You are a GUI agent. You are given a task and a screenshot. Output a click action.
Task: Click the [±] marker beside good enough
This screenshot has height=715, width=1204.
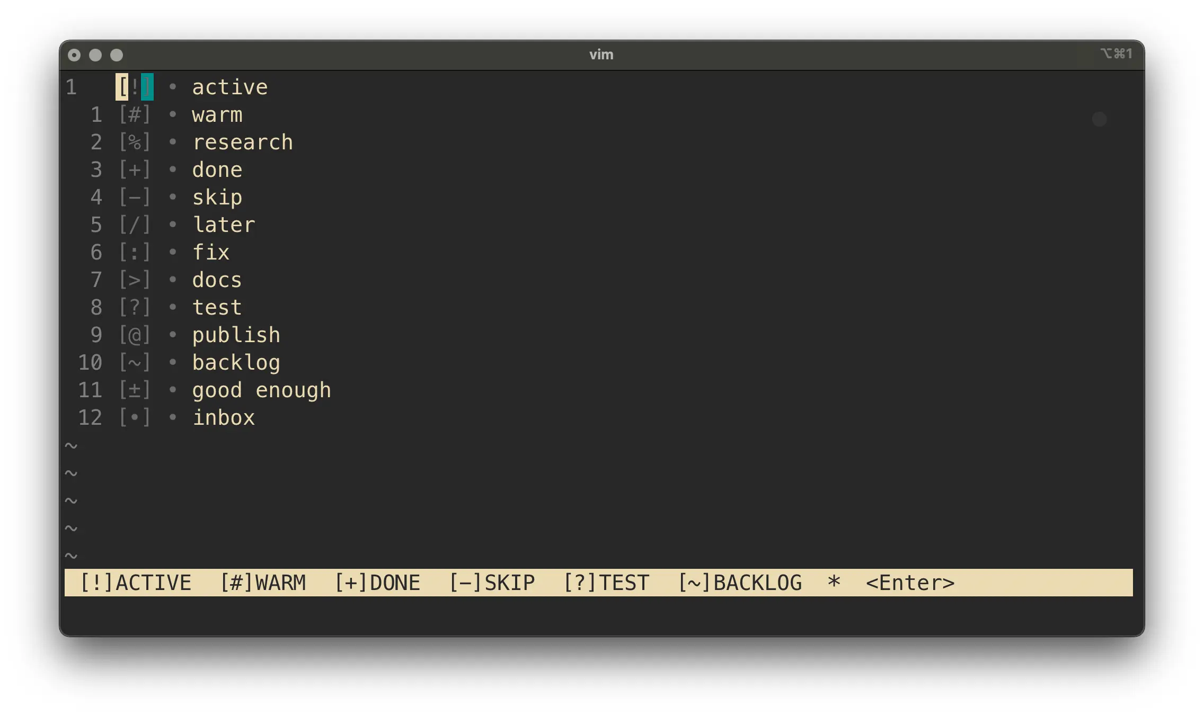(135, 390)
